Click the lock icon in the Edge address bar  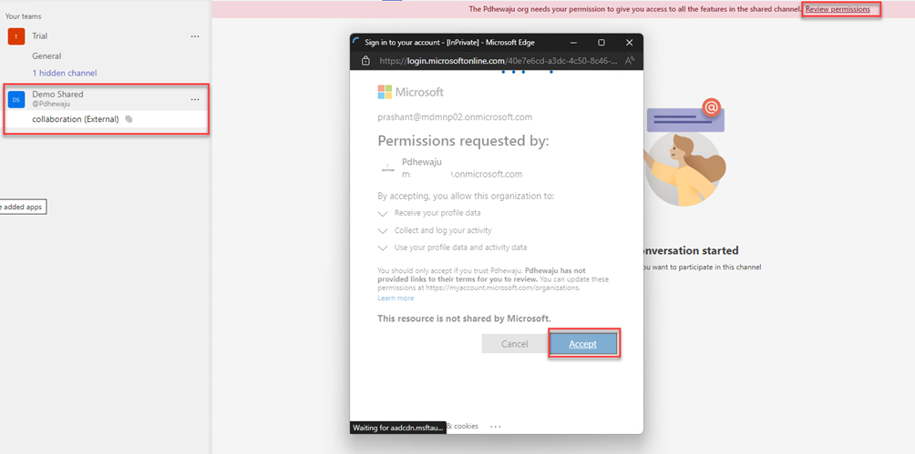[365, 61]
